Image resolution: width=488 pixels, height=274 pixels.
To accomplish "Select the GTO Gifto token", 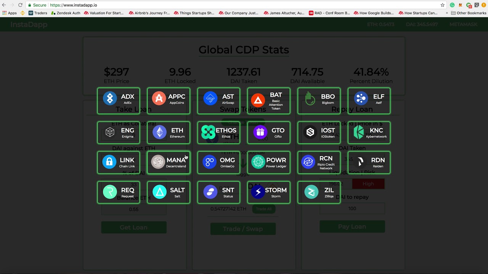I will 269,132.
